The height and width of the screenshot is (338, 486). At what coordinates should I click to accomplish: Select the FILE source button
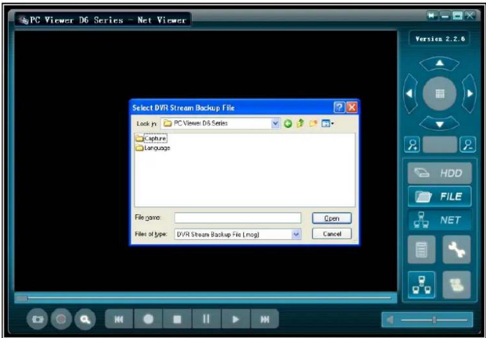click(x=440, y=197)
